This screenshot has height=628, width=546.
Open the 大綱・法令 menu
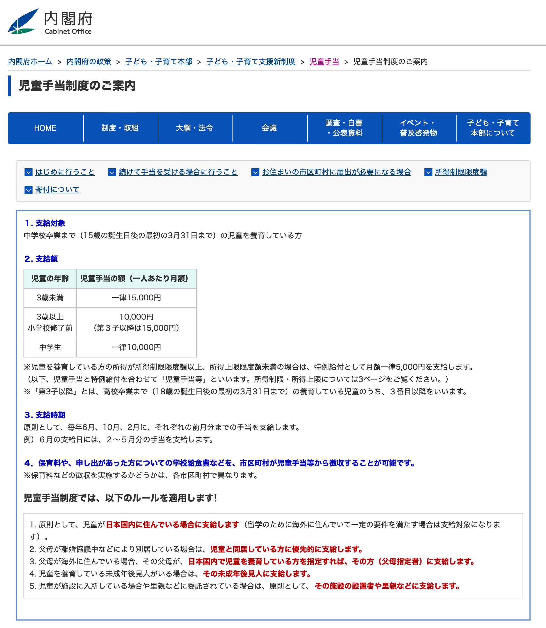(x=195, y=128)
